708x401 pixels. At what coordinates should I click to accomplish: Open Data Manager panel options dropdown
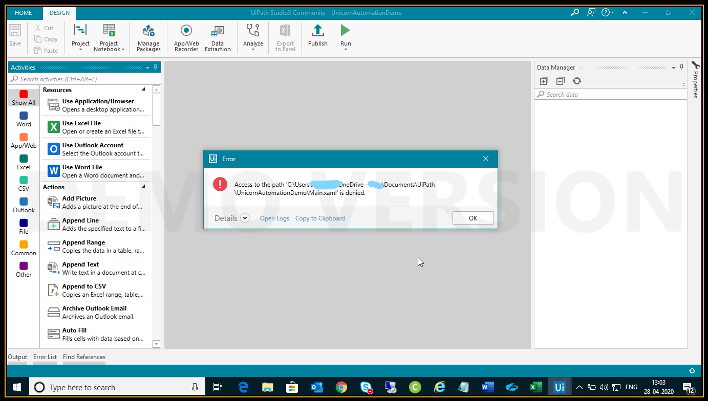click(x=673, y=68)
